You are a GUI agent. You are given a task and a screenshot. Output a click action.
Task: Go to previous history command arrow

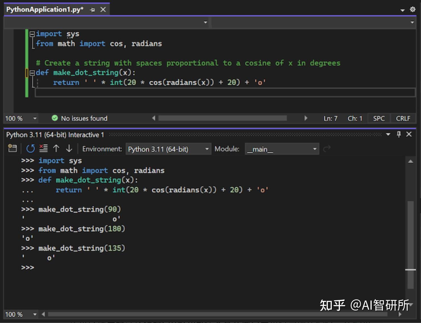(x=56, y=148)
